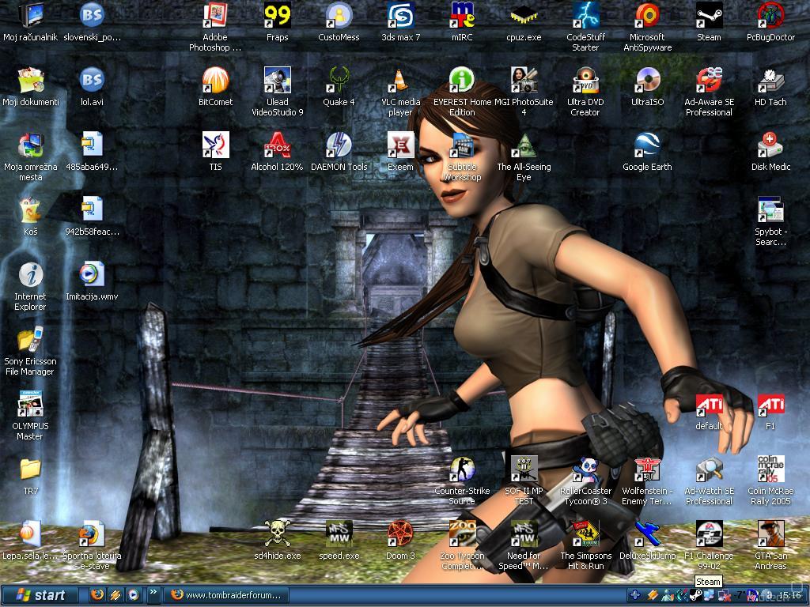Launch The All-Seeing Eye

524,156
